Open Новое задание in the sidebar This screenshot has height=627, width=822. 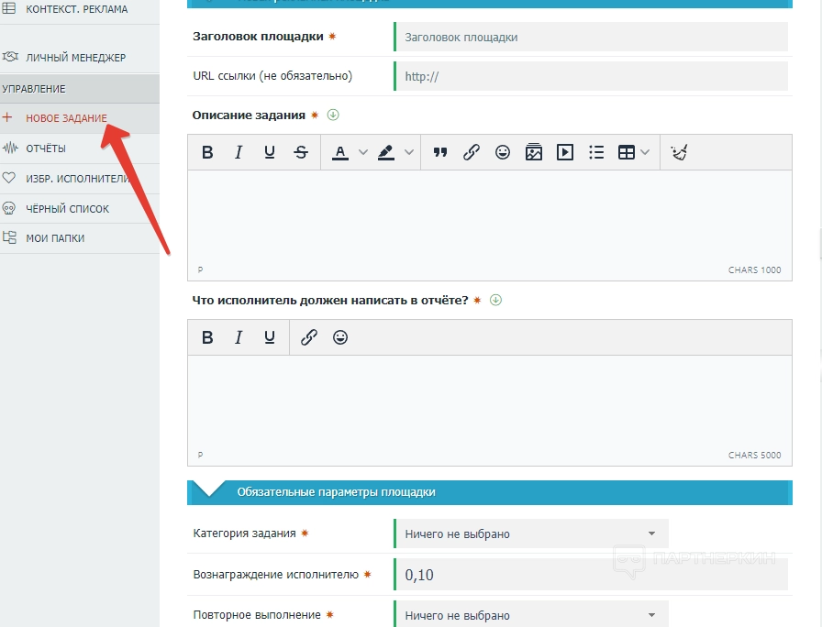[x=66, y=118]
